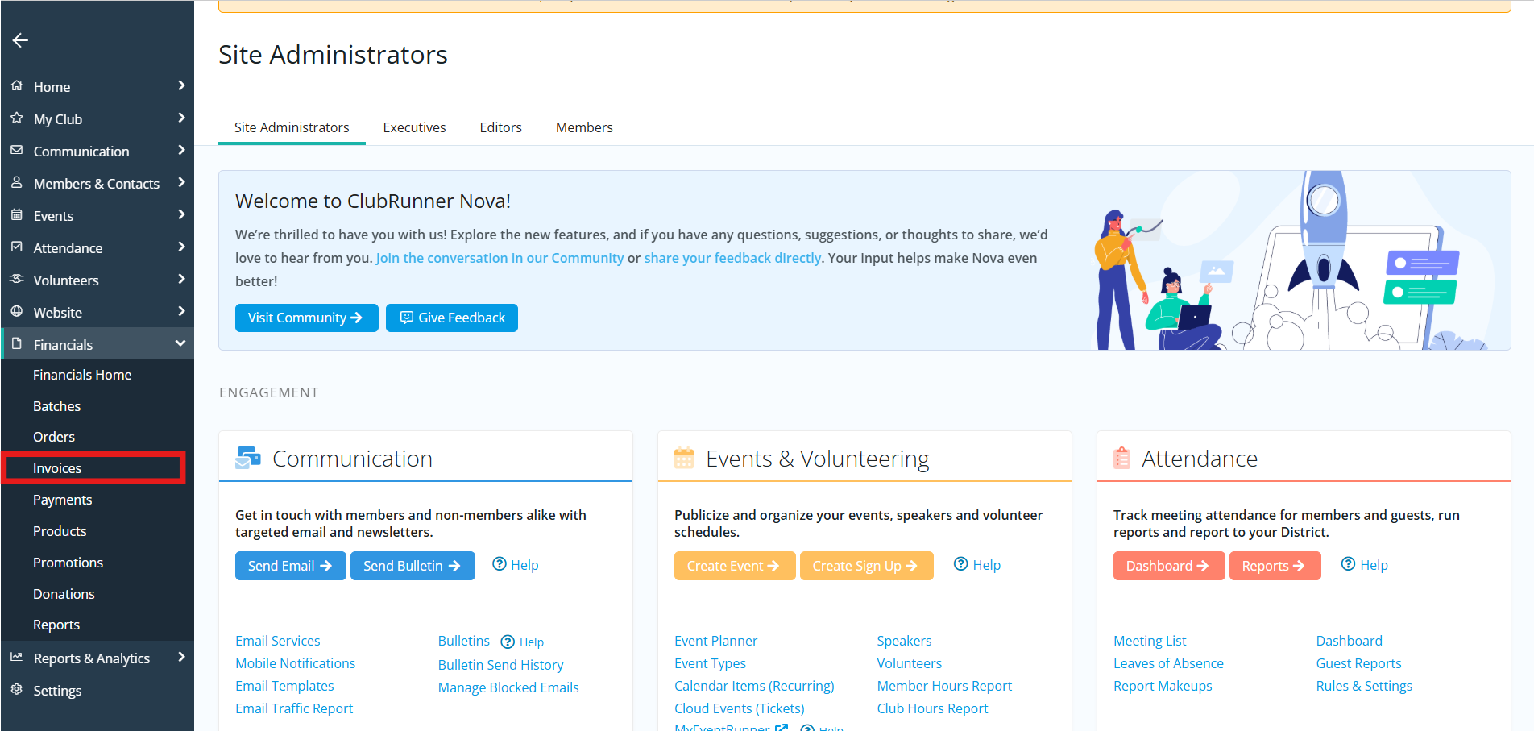Open Invoices under Financials
Image resolution: width=1534 pixels, height=731 pixels.
coord(57,468)
